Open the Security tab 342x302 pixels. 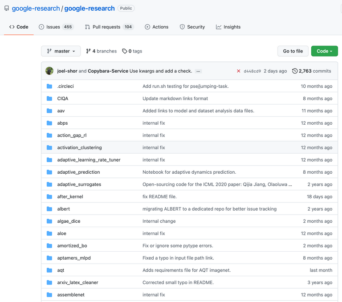[192, 27]
